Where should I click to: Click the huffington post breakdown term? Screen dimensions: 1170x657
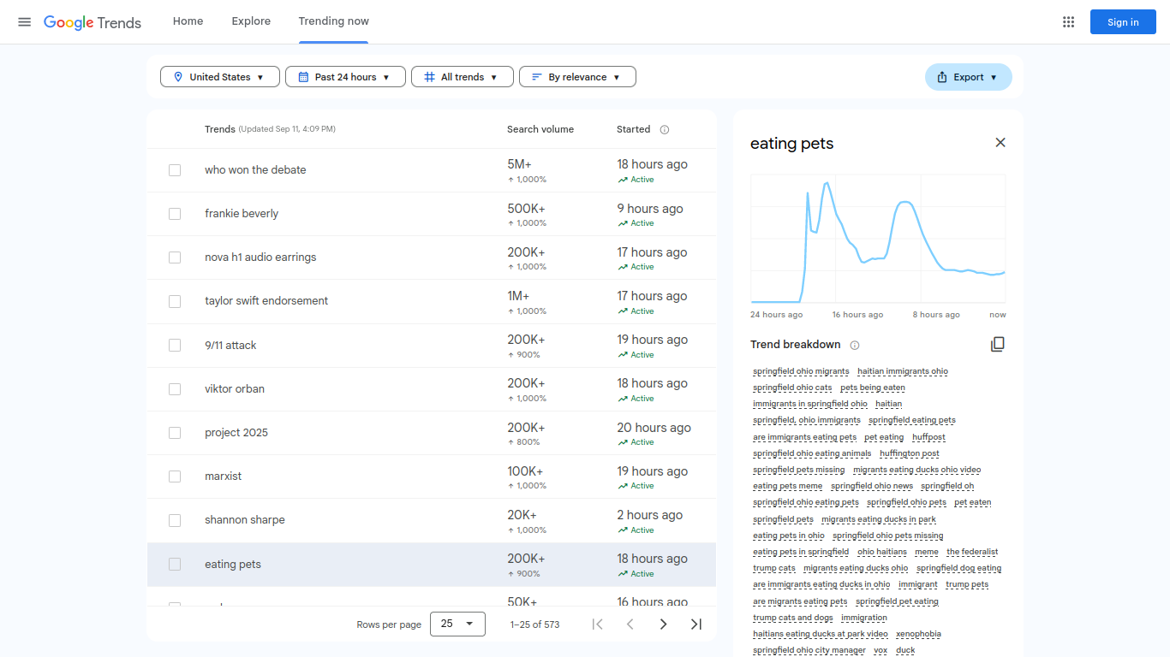pos(910,453)
